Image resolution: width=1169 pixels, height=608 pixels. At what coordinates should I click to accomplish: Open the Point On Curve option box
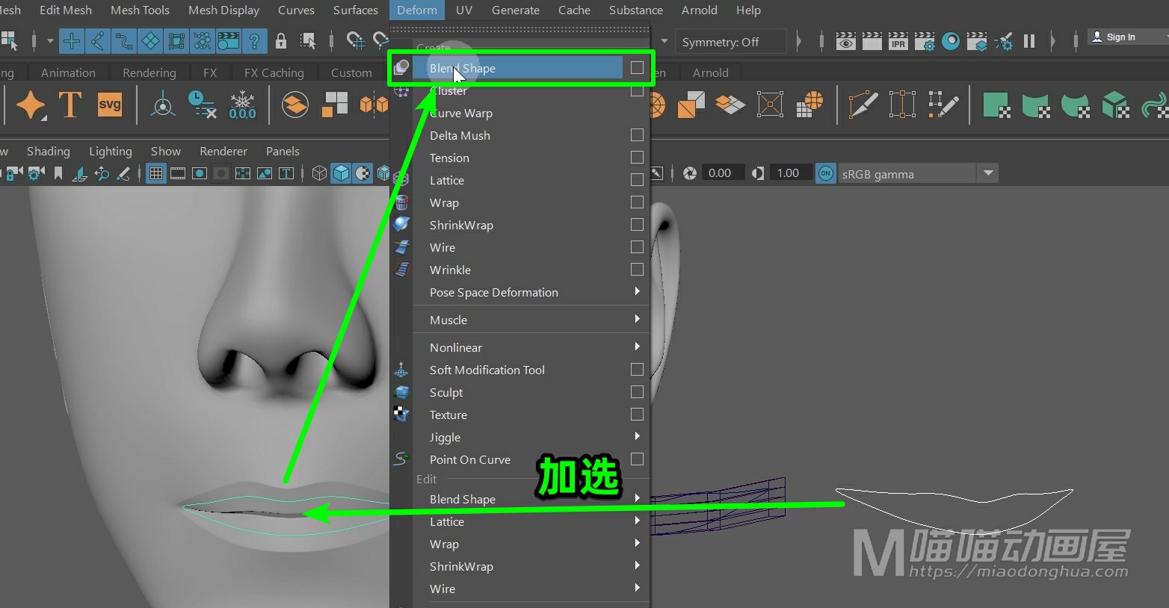click(637, 459)
